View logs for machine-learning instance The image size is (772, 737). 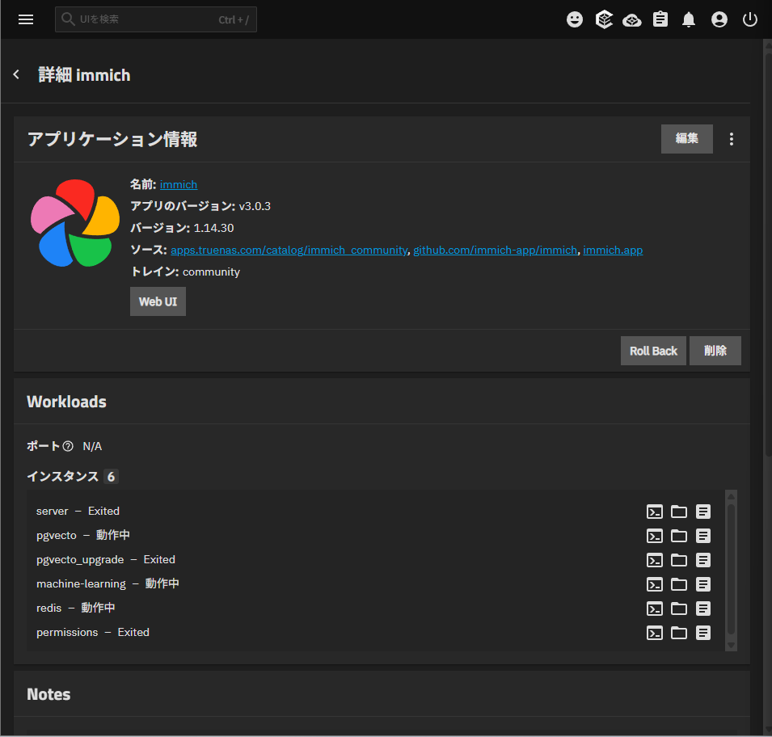(x=703, y=584)
